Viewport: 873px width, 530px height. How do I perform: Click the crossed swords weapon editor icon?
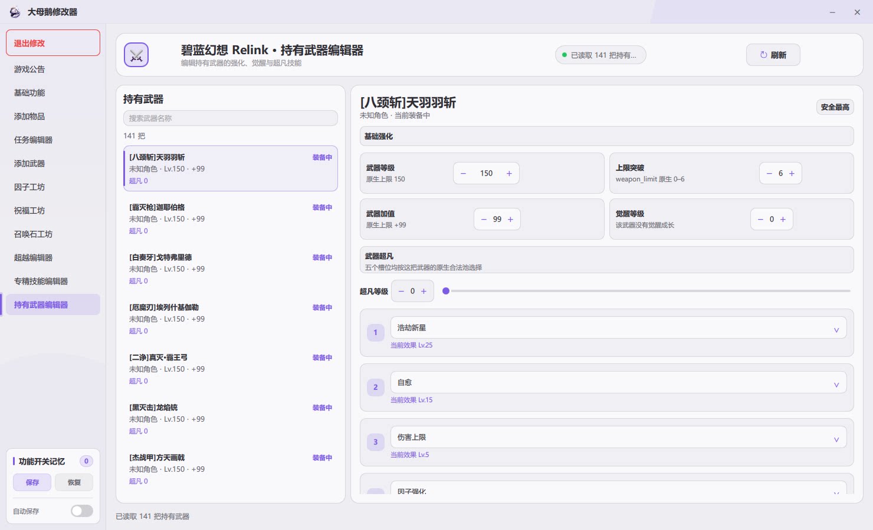pos(136,55)
